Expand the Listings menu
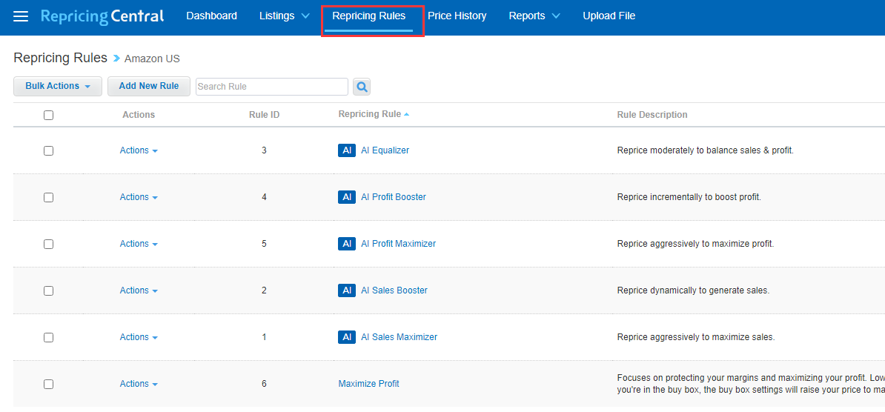 [285, 16]
